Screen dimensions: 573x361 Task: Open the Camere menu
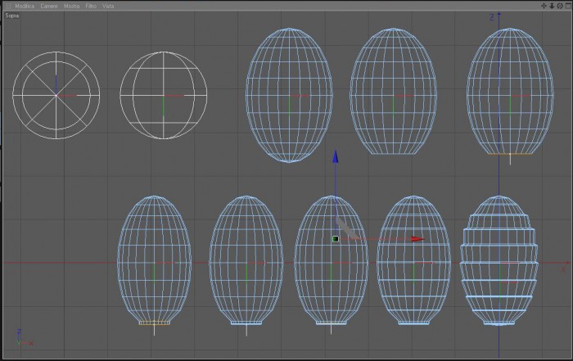(x=49, y=6)
